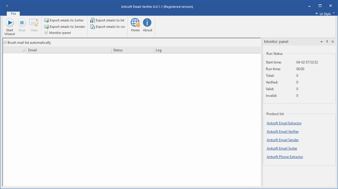Screen dimensions: 338x189
Task: Export emails to csv file
Action: pyautogui.click(x=107, y=27)
